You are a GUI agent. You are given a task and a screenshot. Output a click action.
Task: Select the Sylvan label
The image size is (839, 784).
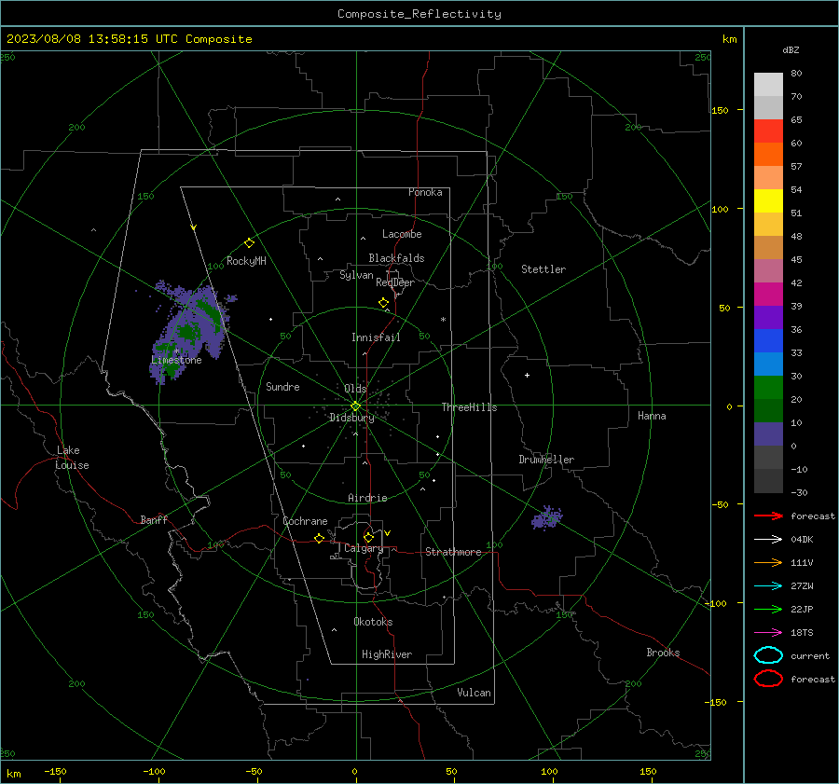click(x=356, y=276)
